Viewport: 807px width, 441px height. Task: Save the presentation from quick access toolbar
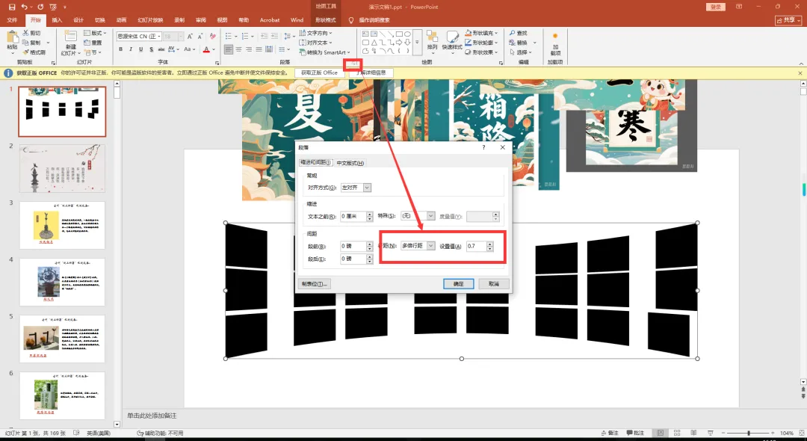coord(12,7)
